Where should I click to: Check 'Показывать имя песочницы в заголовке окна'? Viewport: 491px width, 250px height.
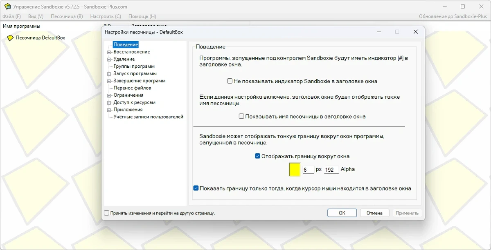click(x=241, y=116)
